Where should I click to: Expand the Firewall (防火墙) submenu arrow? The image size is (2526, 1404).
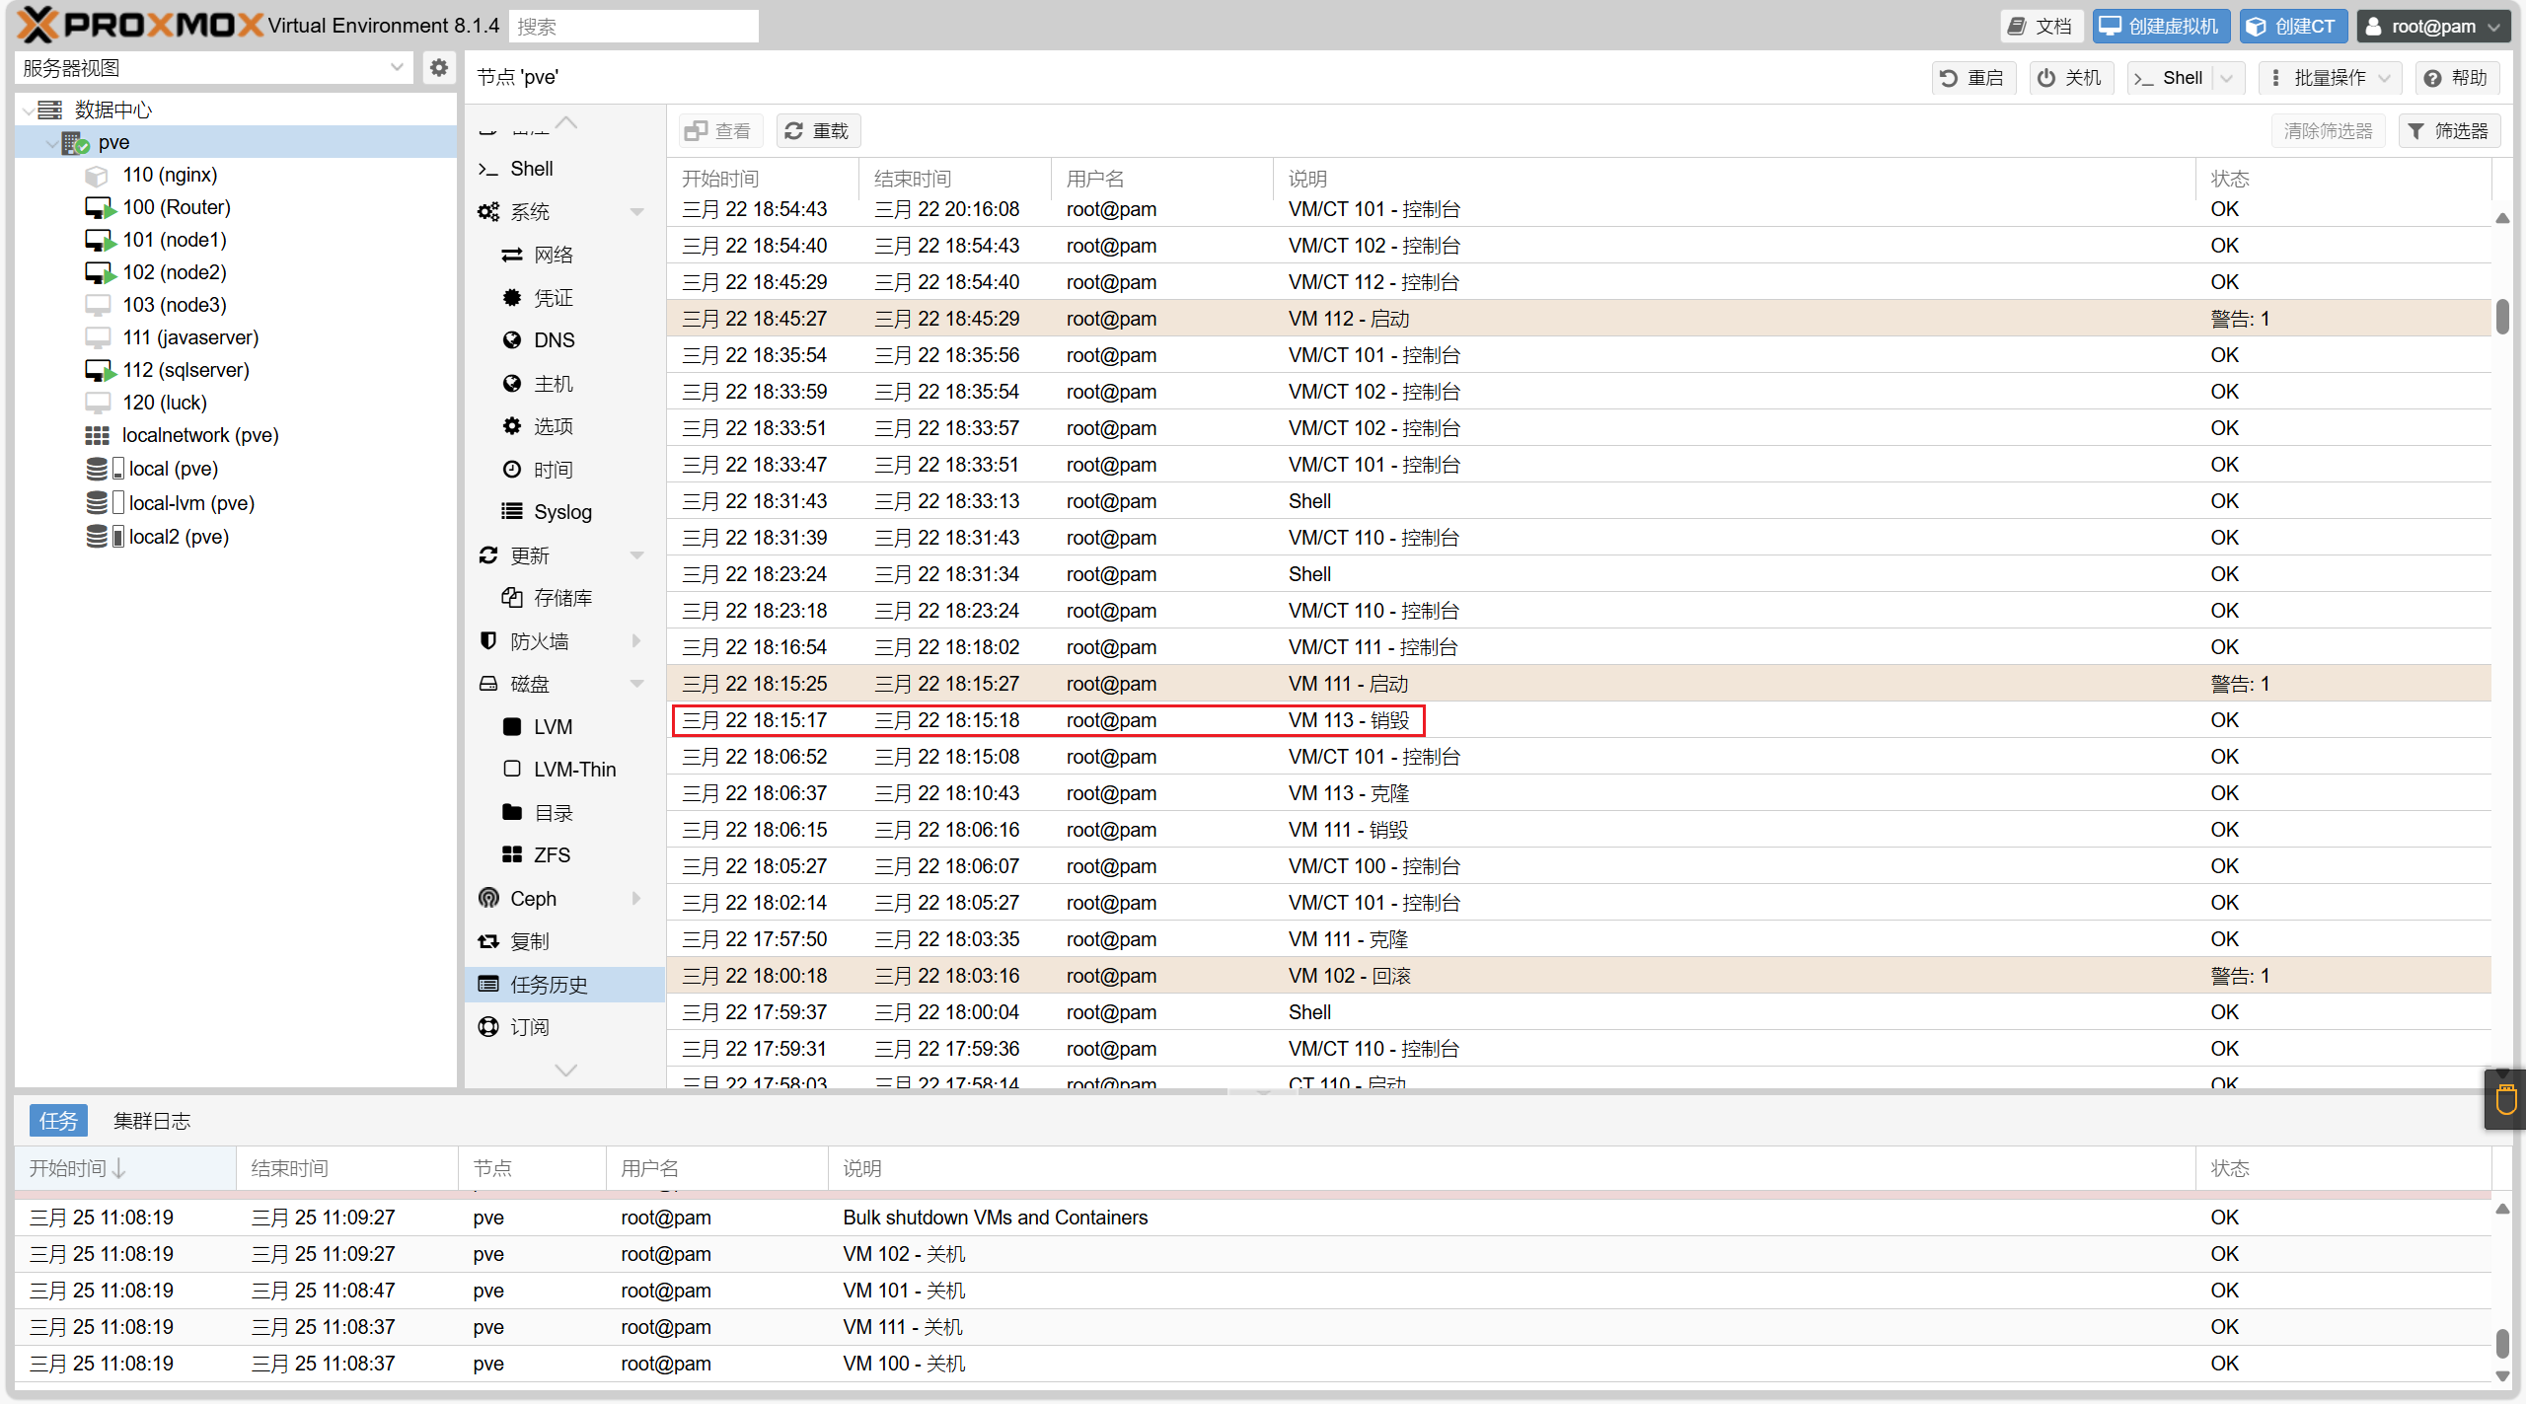pos(636,641)
